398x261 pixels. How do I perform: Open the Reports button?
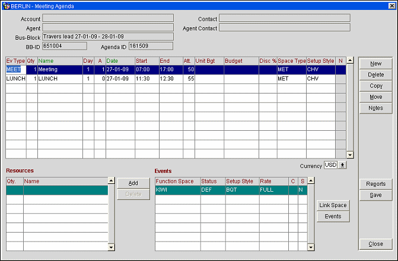tap(375, 184)
